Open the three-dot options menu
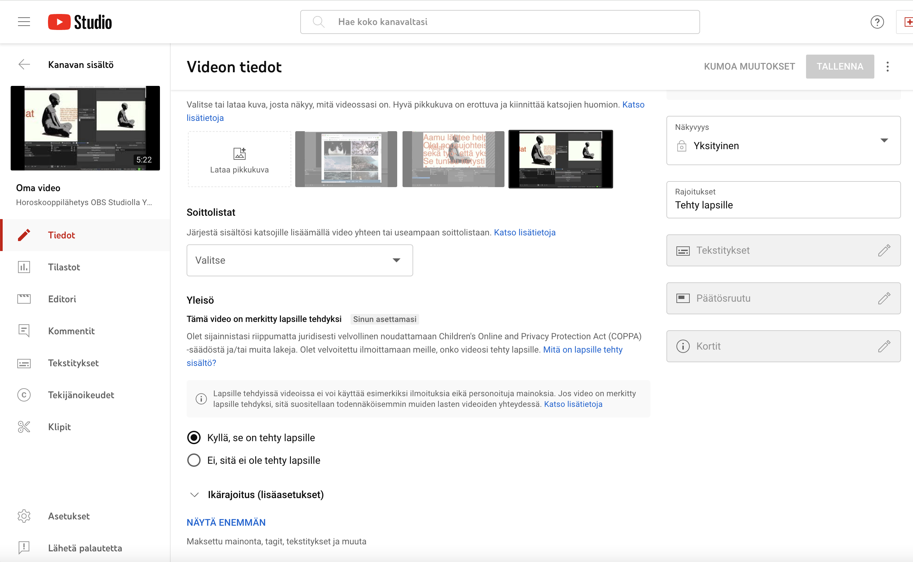Viewport: 913px width, 562px height. [887, 67]
